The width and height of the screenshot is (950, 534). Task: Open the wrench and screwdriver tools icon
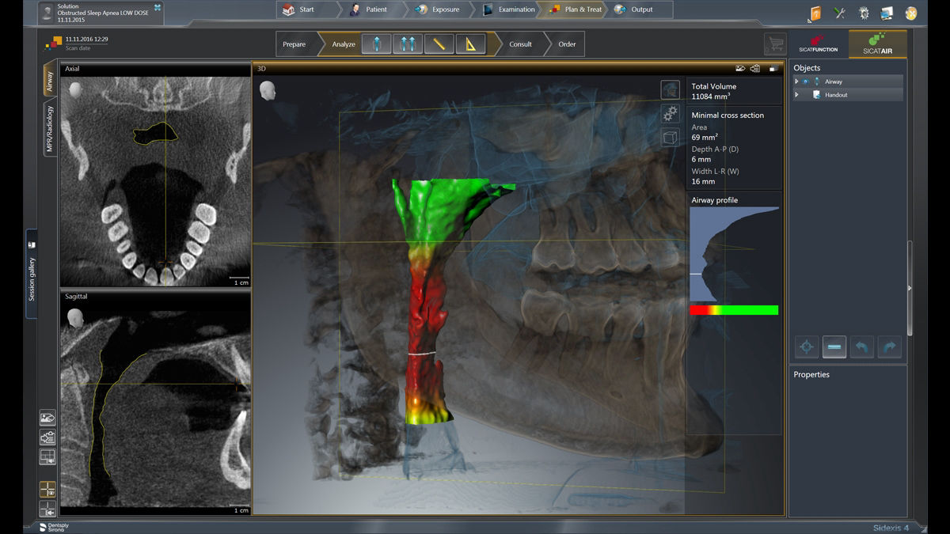click(839, 13)
